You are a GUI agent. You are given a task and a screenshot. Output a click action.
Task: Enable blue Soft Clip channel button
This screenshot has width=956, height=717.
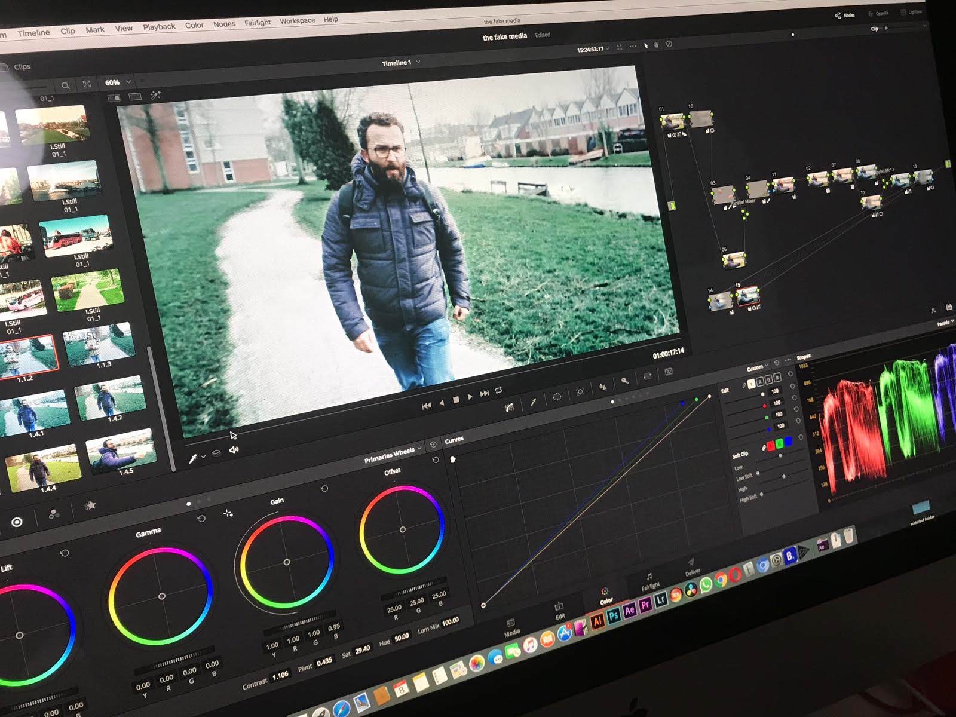click(x=788, y=441)
